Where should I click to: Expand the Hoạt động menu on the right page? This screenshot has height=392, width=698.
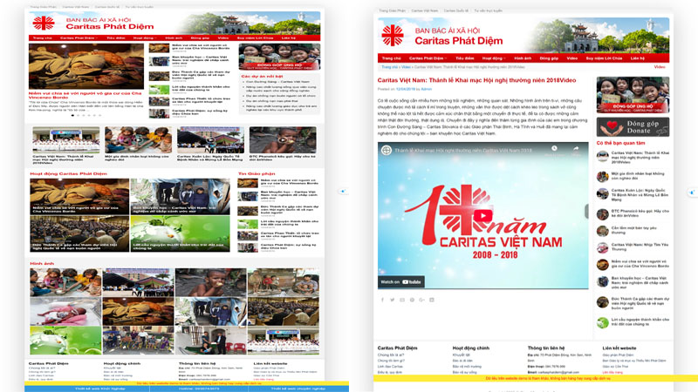coord(494,58)
